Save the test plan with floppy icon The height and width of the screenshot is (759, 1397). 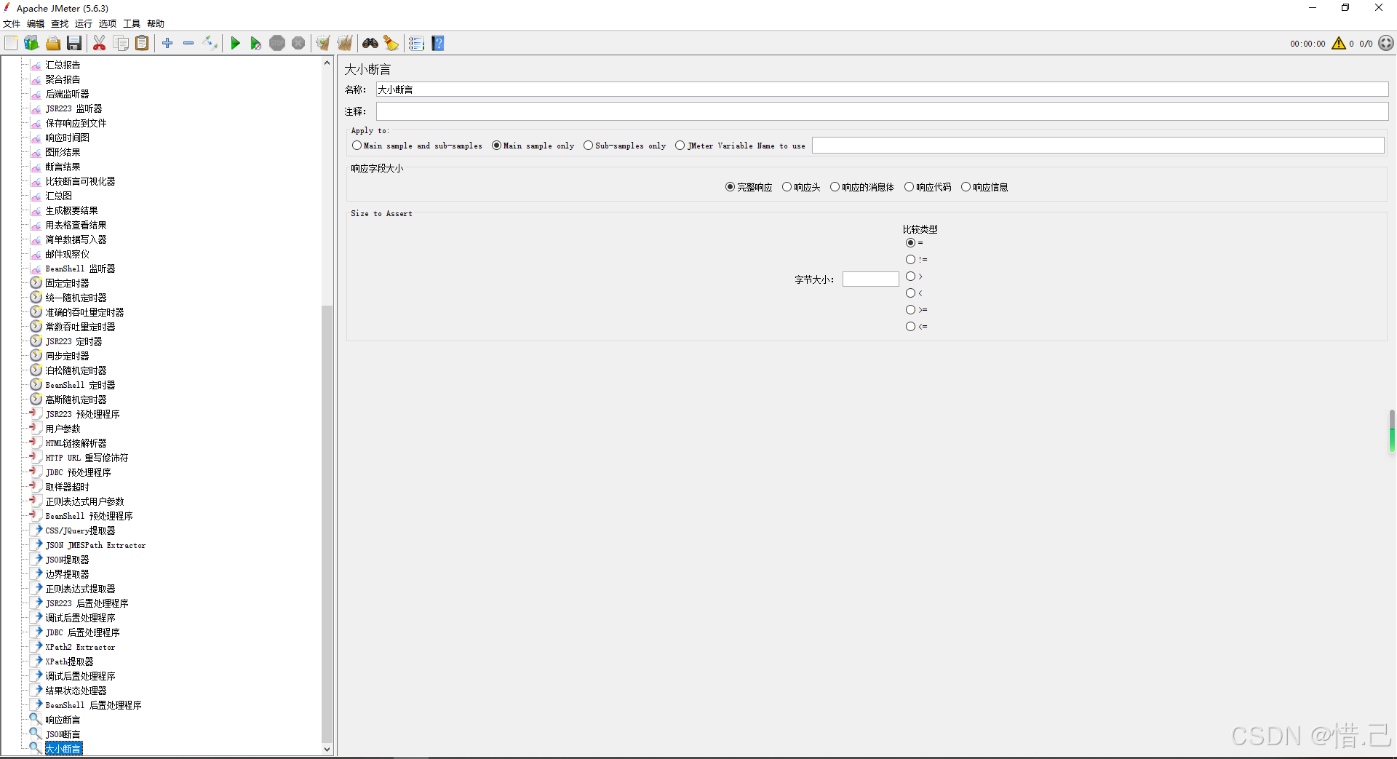(74, 44)
